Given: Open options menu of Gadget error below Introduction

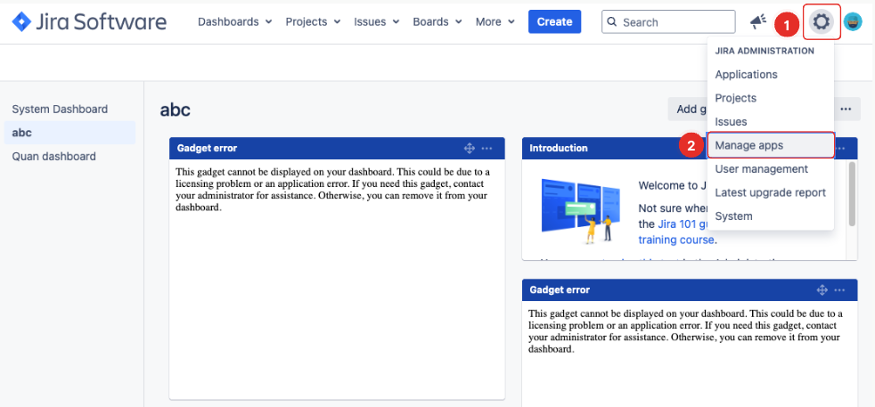Looking at the screenshot, I should pyautogui.click(x=839, y=289).
